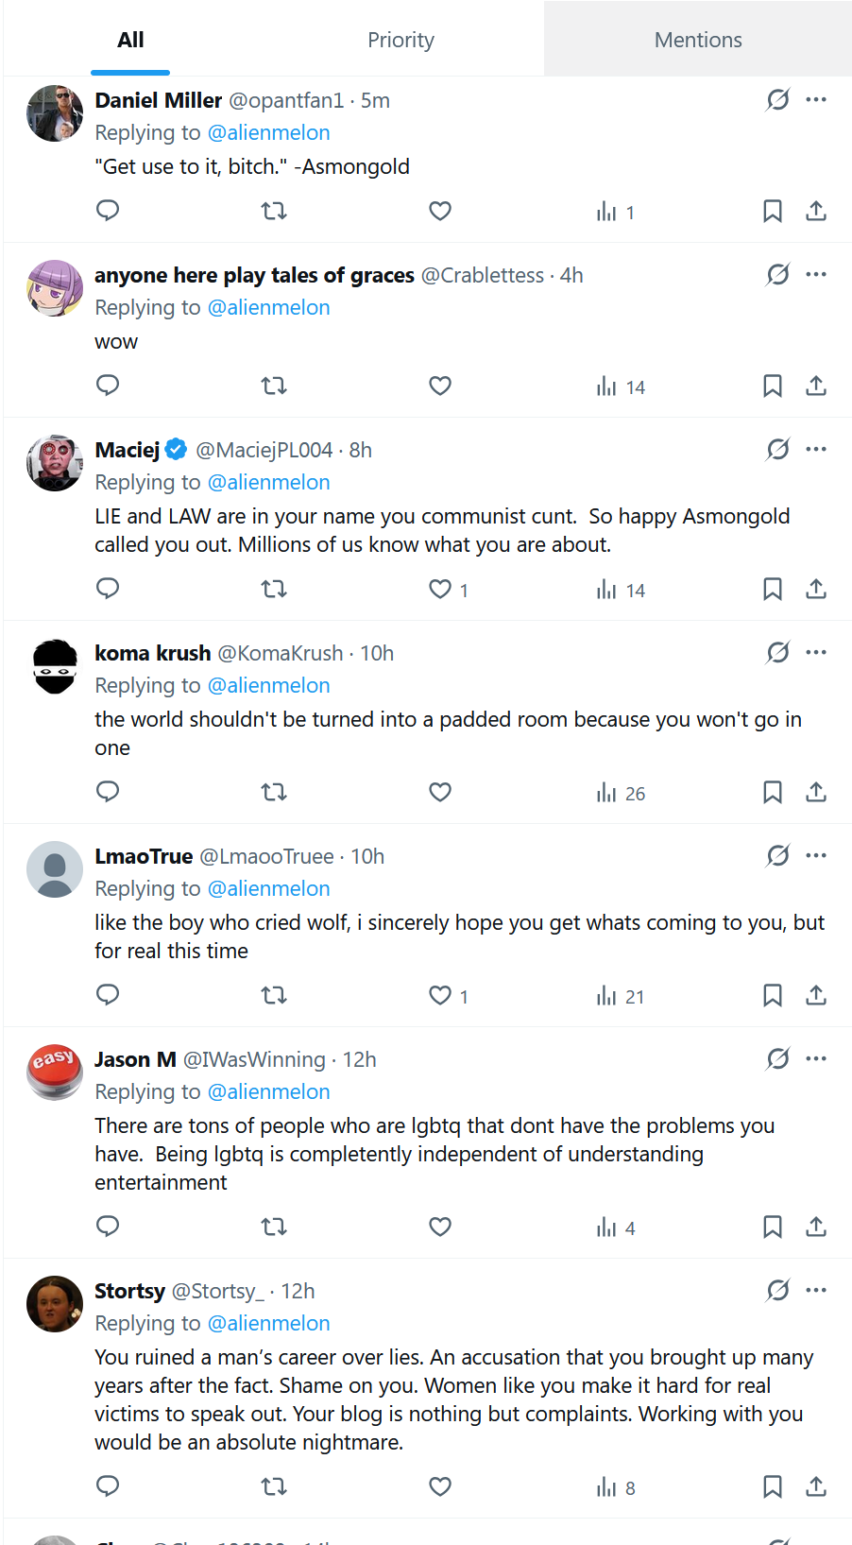This screenshot has height=1545, width=852.
Task: Share koma krush's tweet
Action: click(x=816, y=793)
